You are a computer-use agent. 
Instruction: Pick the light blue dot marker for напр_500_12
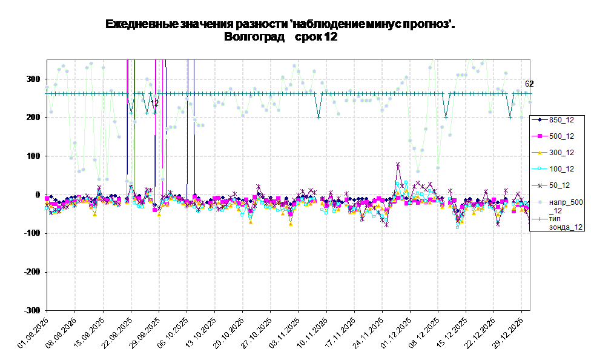pos(540,202)
